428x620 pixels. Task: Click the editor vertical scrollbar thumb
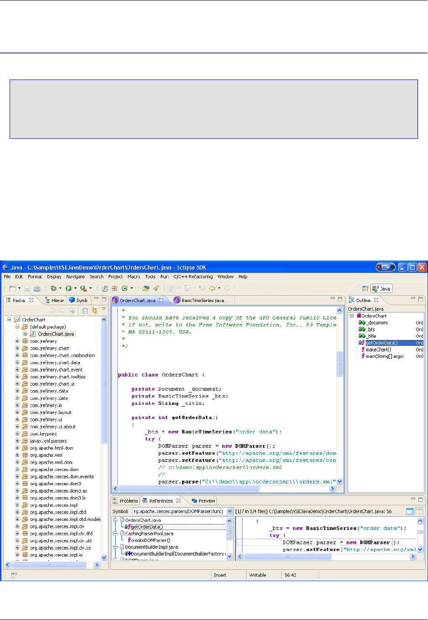point(339,364)
